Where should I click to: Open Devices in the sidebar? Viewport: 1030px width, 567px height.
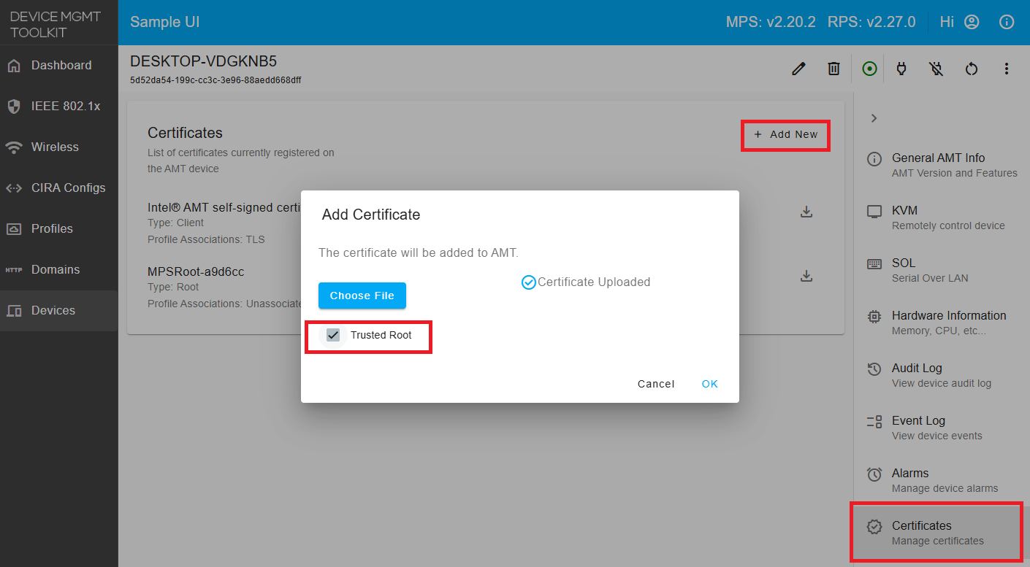coord(59,310)
